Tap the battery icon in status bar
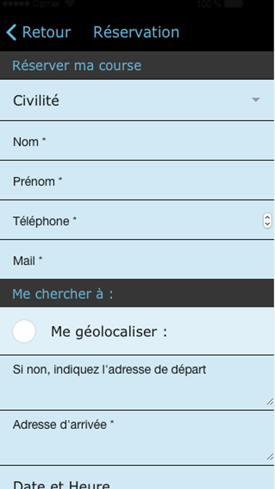 tap(234, 4)
